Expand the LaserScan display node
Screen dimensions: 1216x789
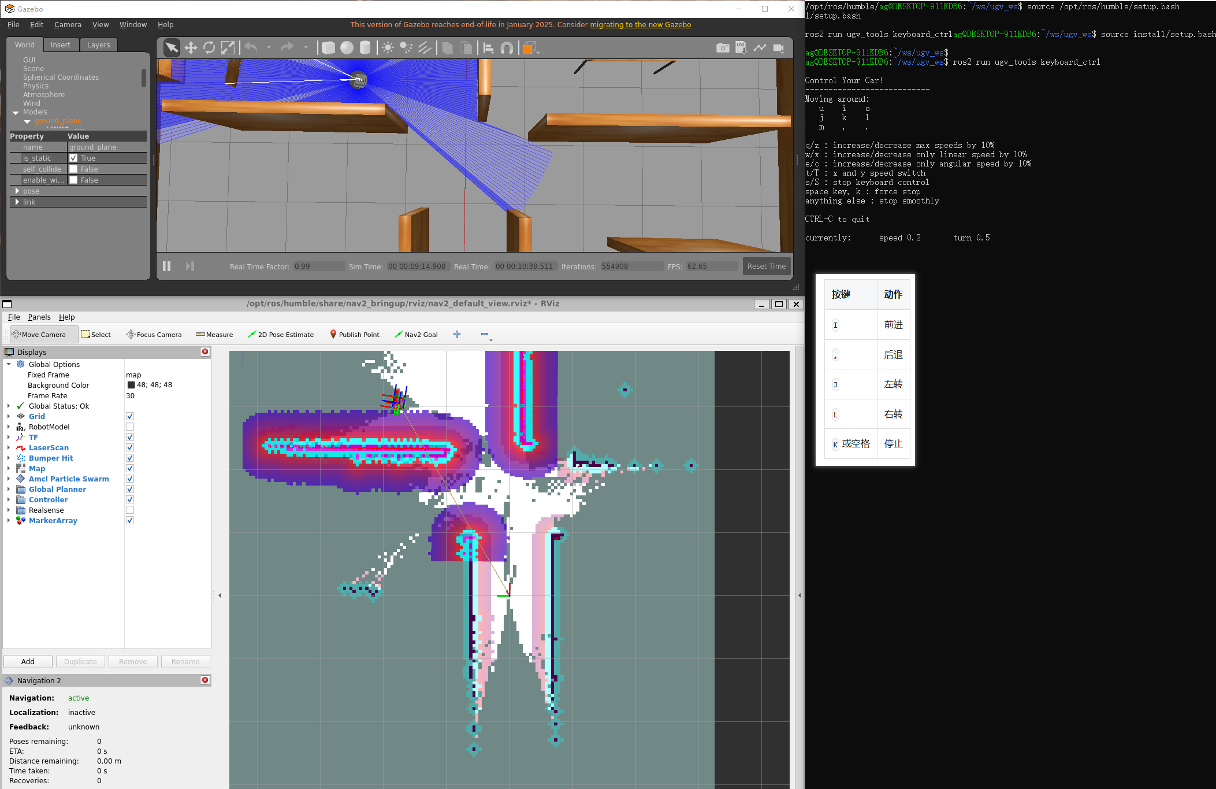click(x=9, y=447)
